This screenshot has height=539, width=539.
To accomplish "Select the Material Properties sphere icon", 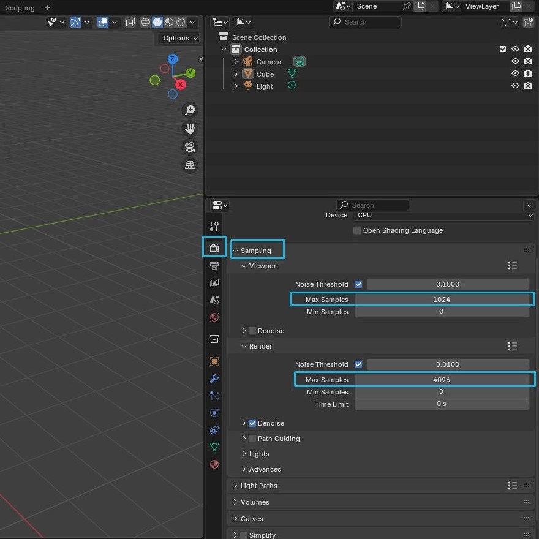I will coord(214,464).
